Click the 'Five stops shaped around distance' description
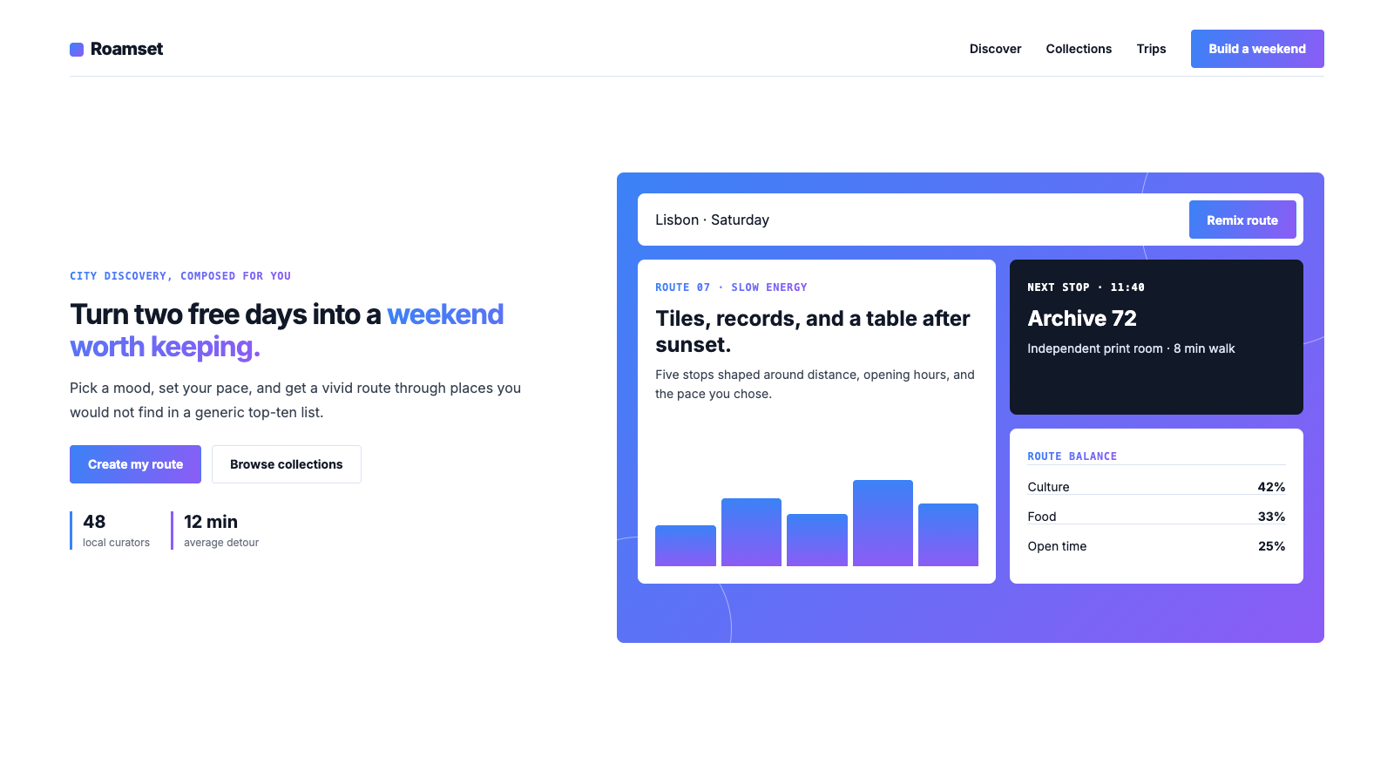This screenshot has height=784, width=1394. [815, 384]
